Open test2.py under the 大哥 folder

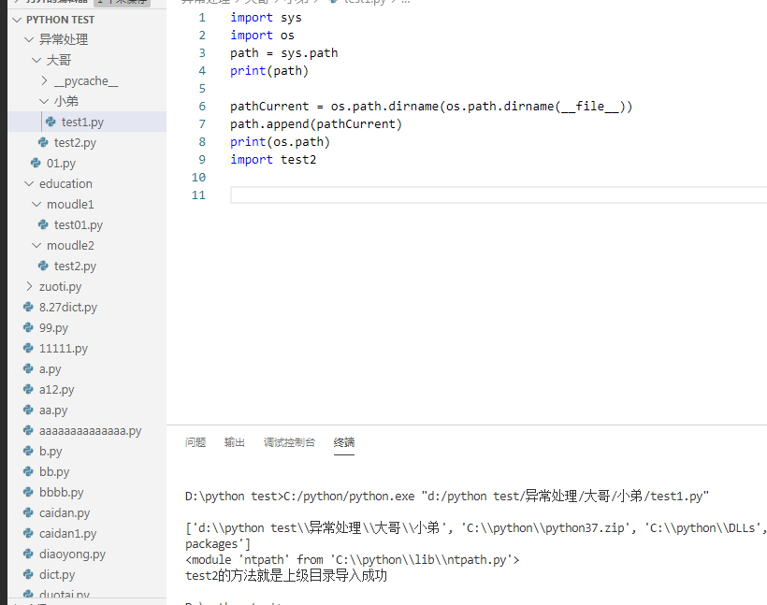click(x=76, y=143)
